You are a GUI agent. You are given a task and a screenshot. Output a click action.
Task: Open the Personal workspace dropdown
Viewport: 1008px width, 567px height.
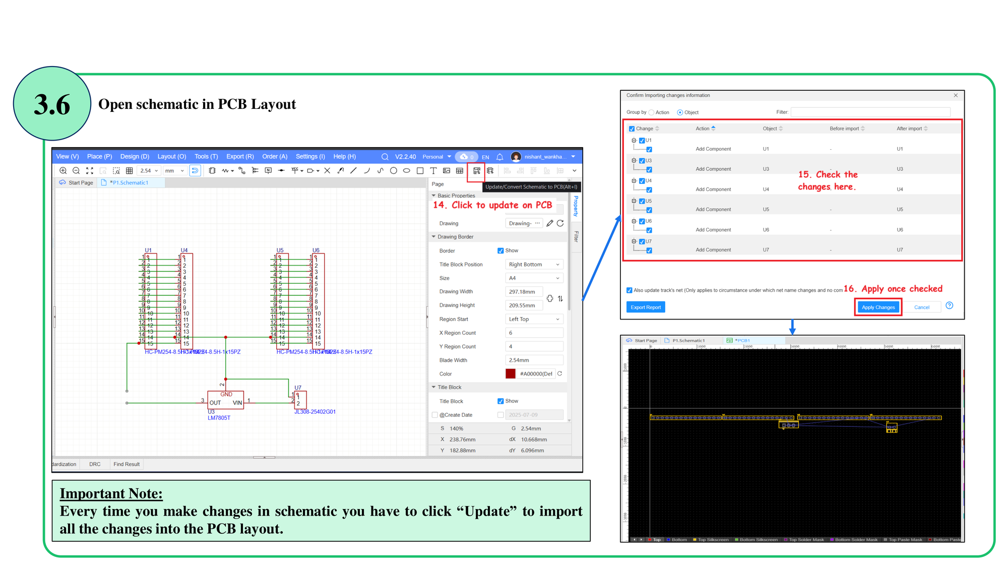click(x=437, y=157)
